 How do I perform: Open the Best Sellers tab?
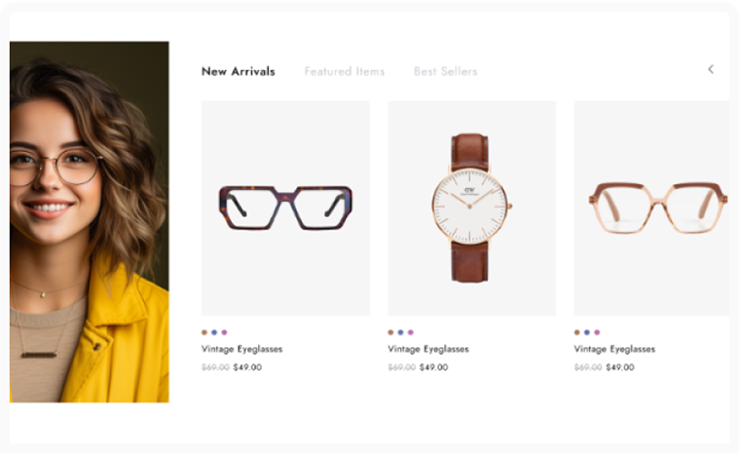[445, 72]
